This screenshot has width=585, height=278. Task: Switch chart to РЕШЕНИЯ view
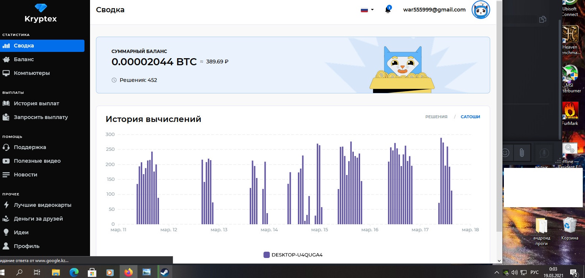click(x=436, y=117)
